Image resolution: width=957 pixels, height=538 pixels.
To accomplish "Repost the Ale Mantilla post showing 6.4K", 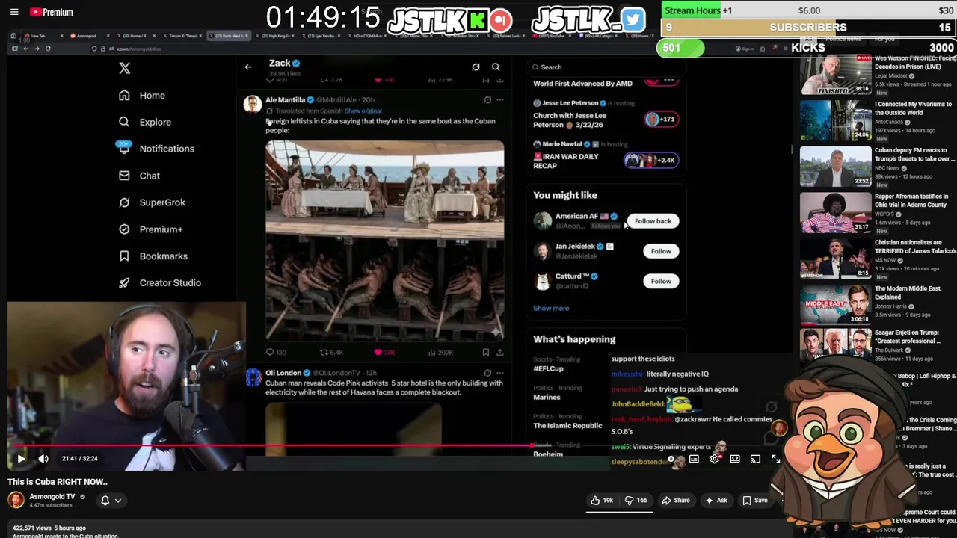I will coord(331,353).
